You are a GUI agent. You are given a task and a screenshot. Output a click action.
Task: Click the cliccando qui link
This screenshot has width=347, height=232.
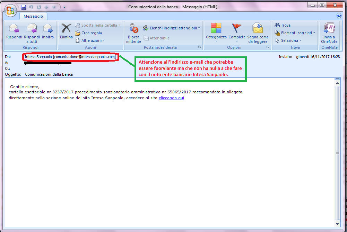[171, 98]
